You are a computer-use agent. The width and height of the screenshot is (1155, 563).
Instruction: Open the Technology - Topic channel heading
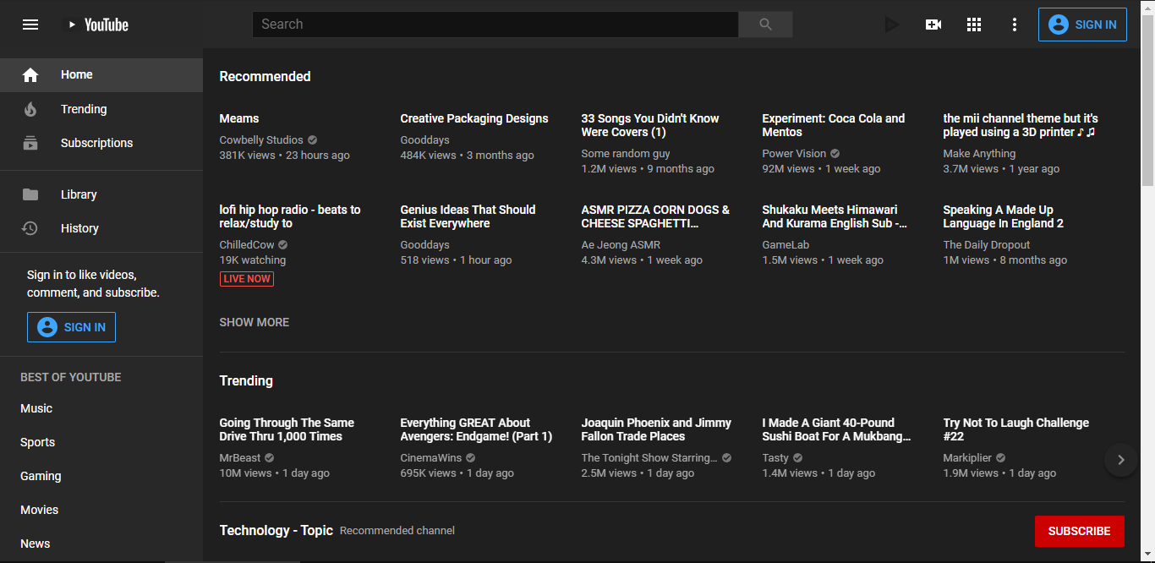tap(276, 531)
